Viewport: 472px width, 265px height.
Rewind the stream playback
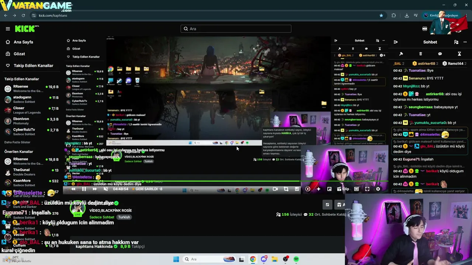(73, 189)
